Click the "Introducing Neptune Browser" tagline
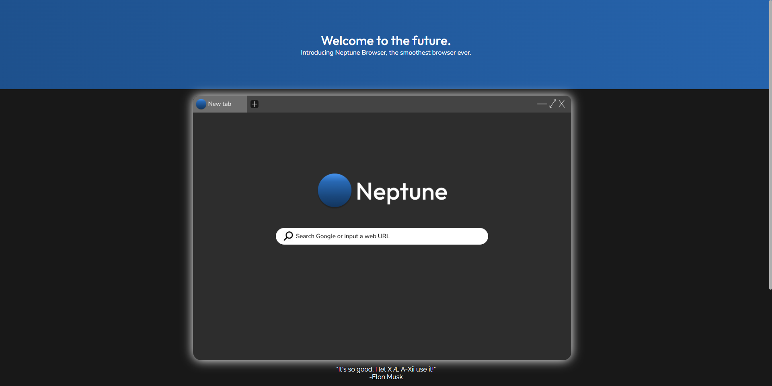The height and width of the screenshot is (386, 772). pyautogui.click(x=386, y=52)
